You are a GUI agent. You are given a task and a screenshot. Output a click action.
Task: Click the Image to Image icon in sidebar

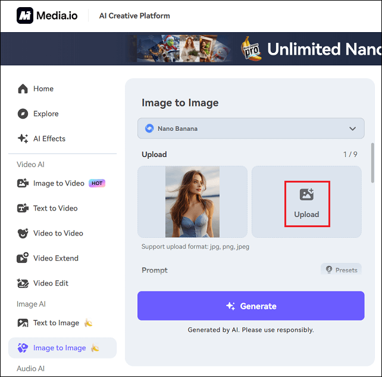click(x=23, y=348)
